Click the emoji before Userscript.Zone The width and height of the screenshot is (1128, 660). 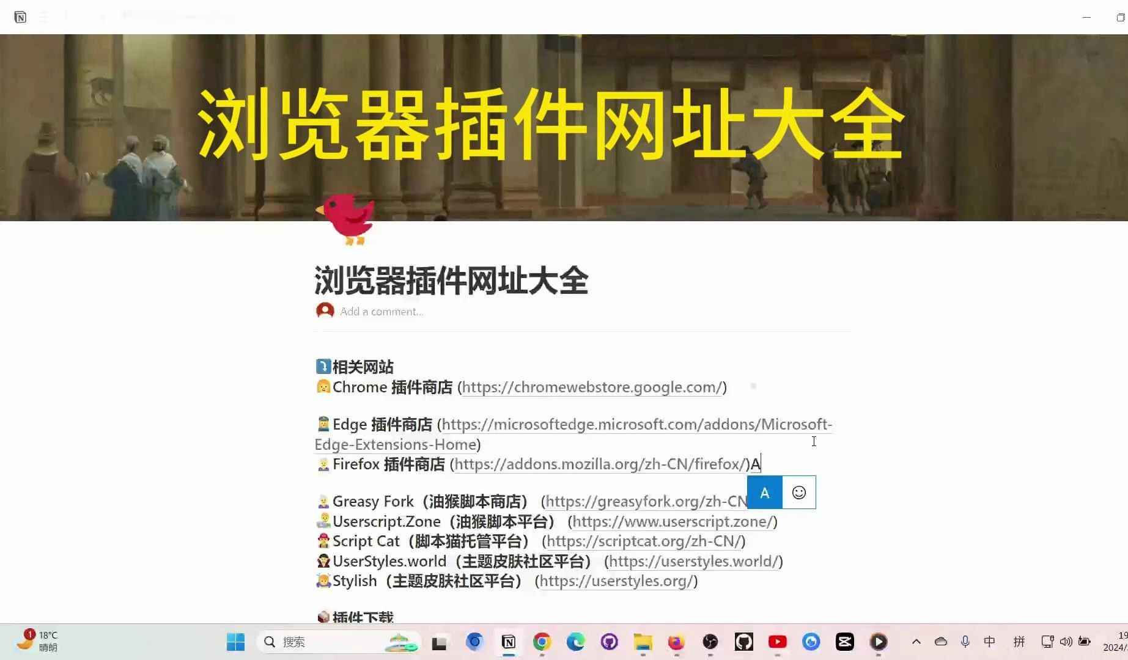(x=323, y=521)
